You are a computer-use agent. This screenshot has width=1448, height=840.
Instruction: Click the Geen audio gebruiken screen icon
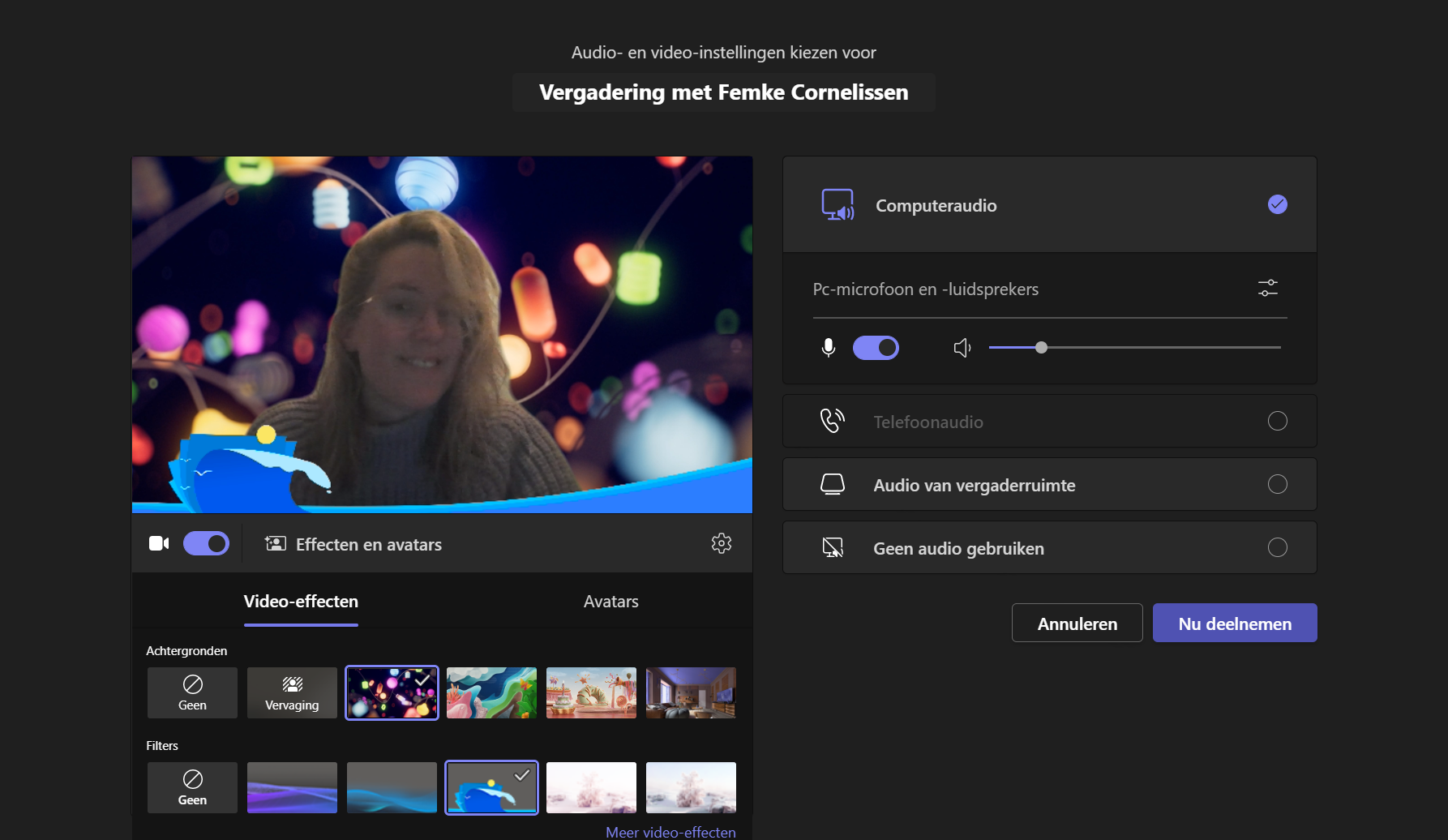coord(833,547)
